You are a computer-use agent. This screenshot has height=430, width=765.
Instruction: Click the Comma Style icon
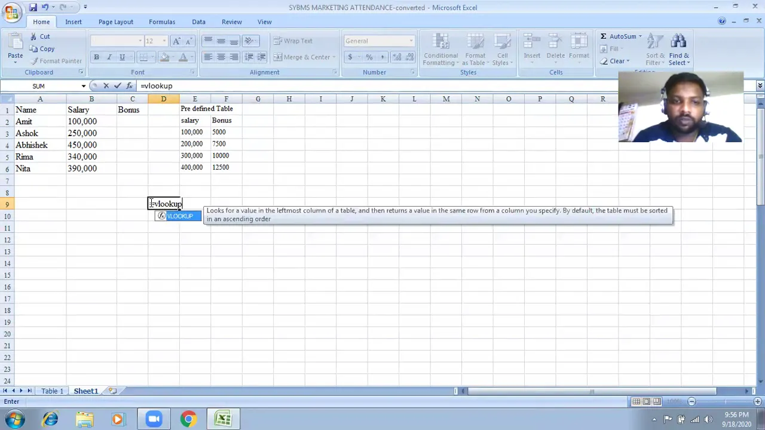382,57
